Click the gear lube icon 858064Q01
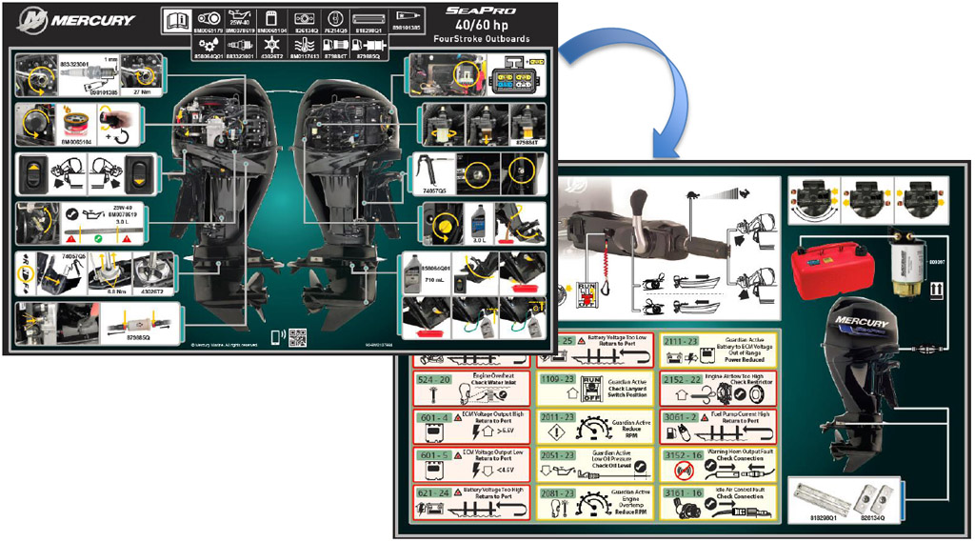This screenshot has height=542, width=975. [x=209, y=45]
